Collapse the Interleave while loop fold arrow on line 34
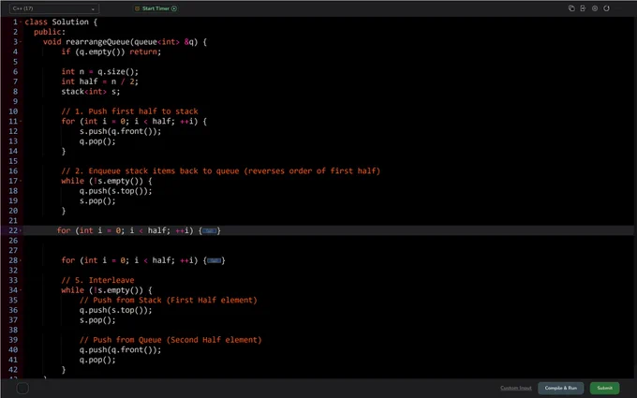Screen dimensions: 637x398 pos(21,290)
